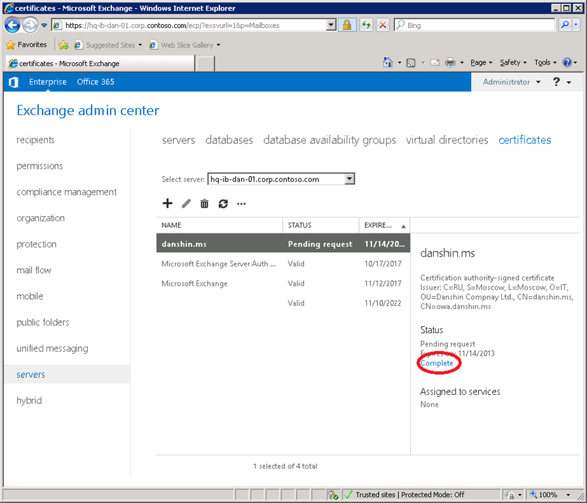Click the plus icon to add new certificate
Viewport: 587px width, 503px height.
(167, 203)
